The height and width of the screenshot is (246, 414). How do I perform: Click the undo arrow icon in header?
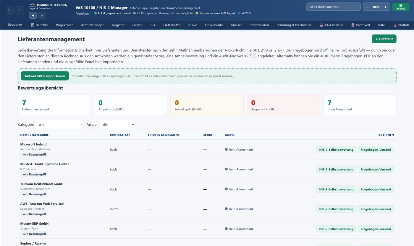9,10
